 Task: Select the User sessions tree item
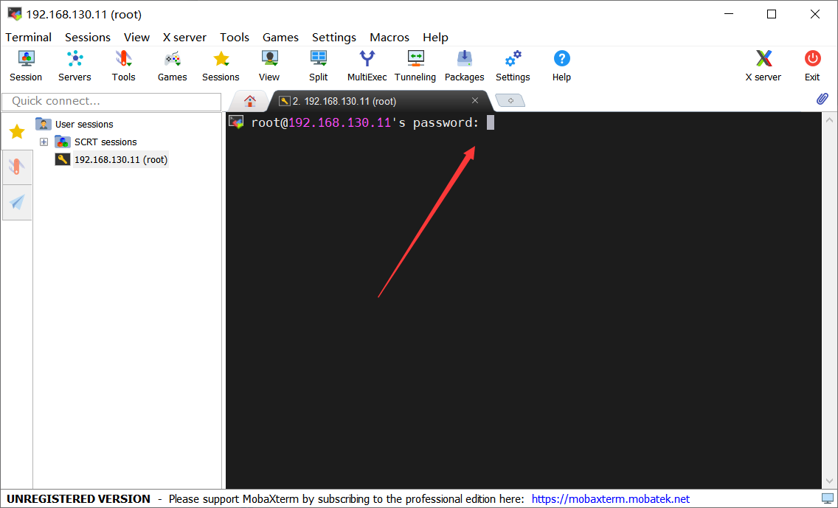(84, 125)
